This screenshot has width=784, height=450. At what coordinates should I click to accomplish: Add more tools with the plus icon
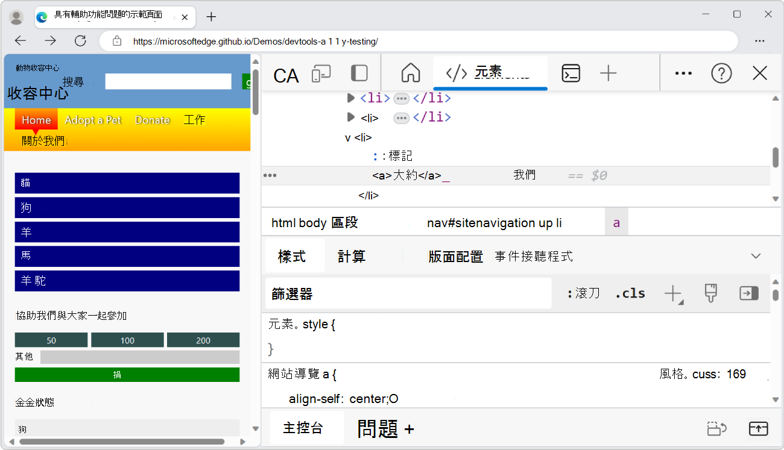(x=609, y=73)
